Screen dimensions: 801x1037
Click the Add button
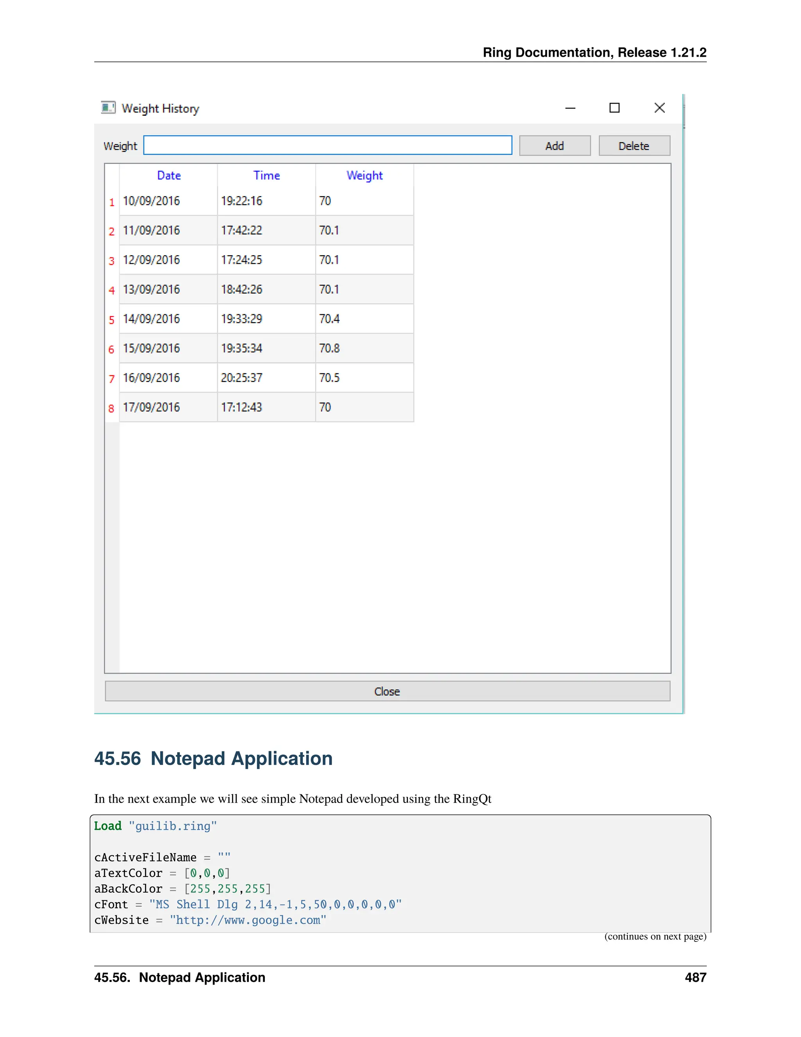click(x=554, y=146)
